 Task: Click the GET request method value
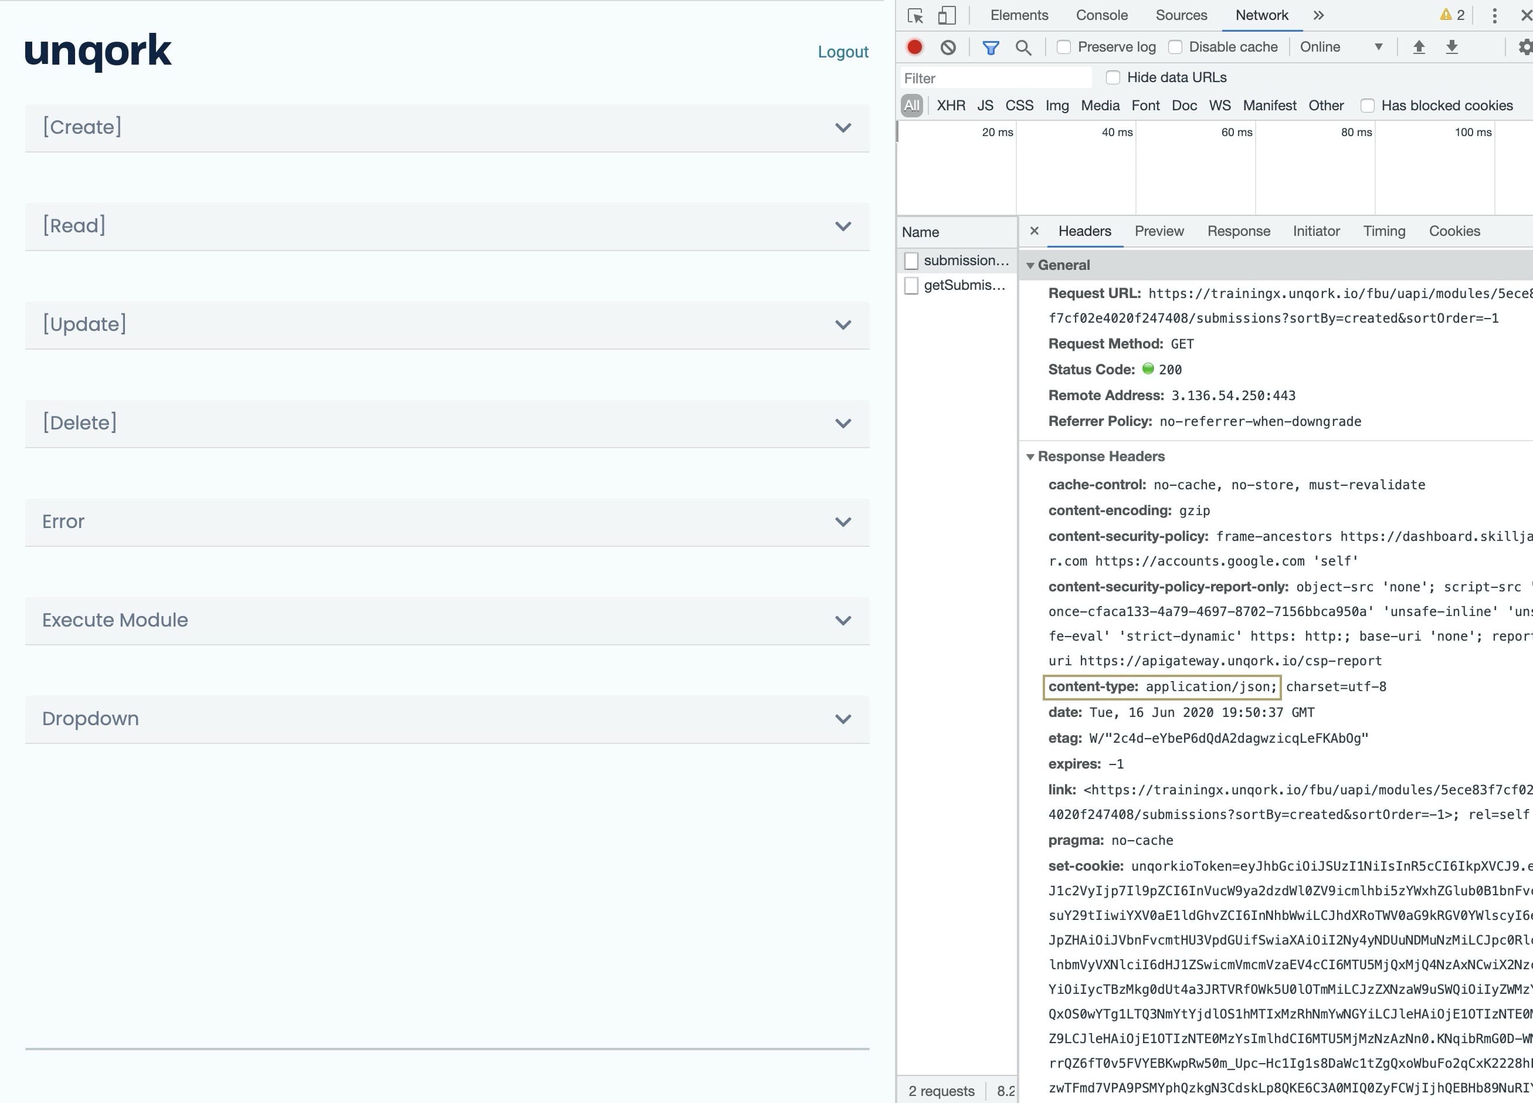[1182, 344]
